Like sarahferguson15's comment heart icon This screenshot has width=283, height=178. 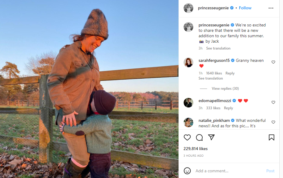[273, 62]
